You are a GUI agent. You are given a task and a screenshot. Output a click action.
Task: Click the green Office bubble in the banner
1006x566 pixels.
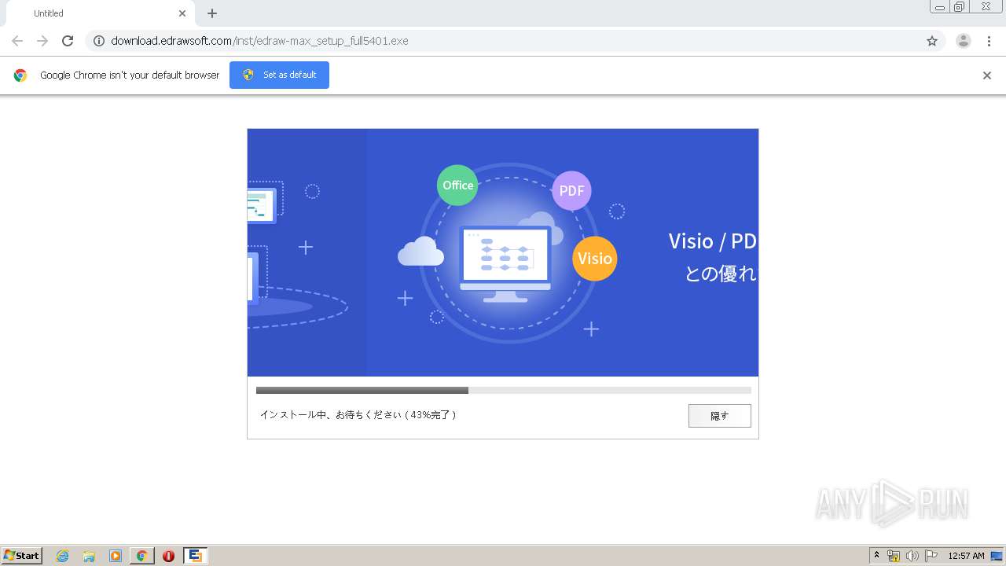point(457,186)
